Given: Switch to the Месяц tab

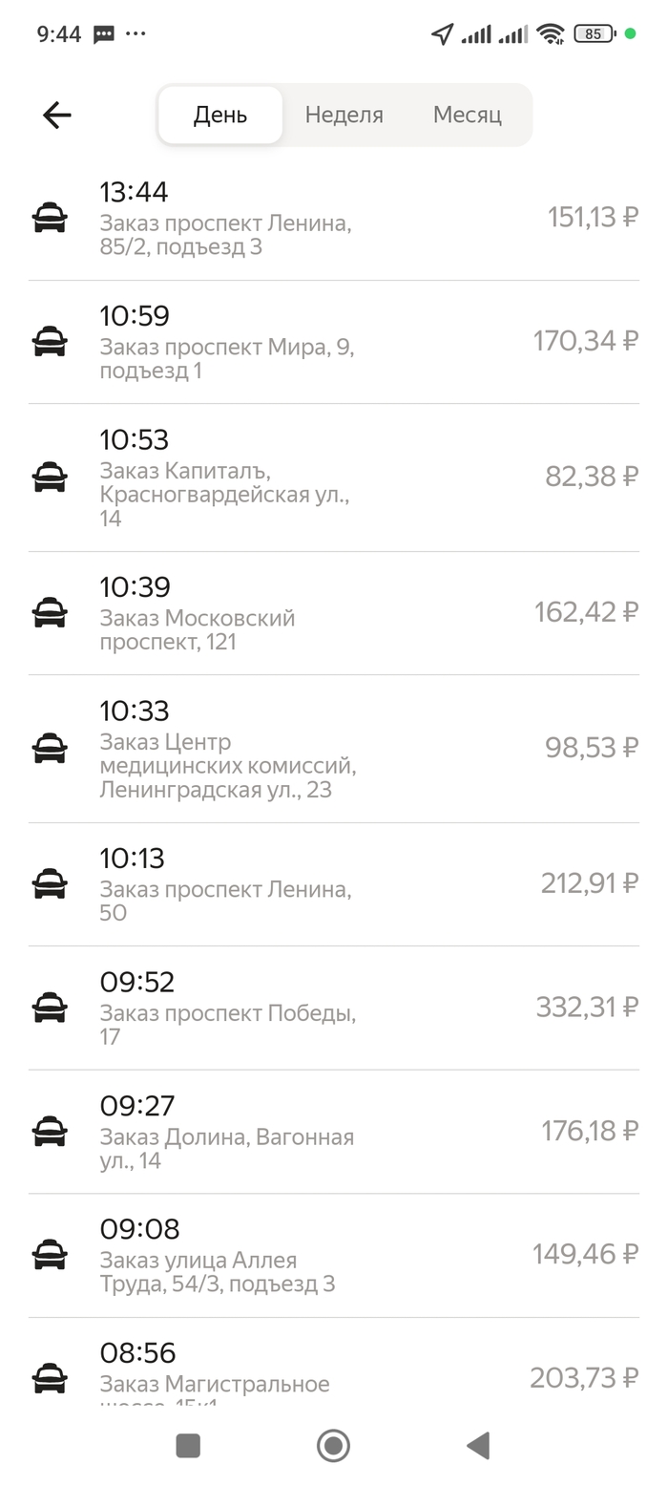Looking at the screenshot, I should point(467,116).
